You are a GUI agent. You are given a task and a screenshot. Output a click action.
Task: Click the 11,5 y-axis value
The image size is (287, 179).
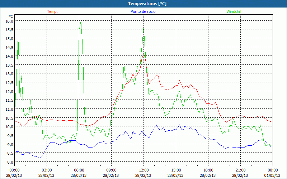[x=10, y=100]
